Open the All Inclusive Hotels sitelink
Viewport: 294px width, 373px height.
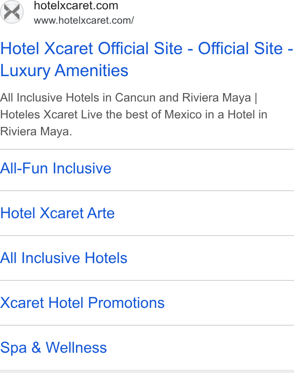click(64, 258)
